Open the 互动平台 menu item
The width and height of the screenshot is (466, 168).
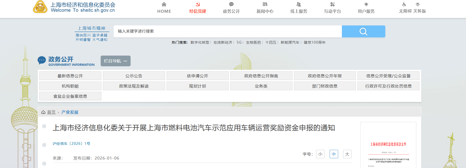(x=332, y=11)
